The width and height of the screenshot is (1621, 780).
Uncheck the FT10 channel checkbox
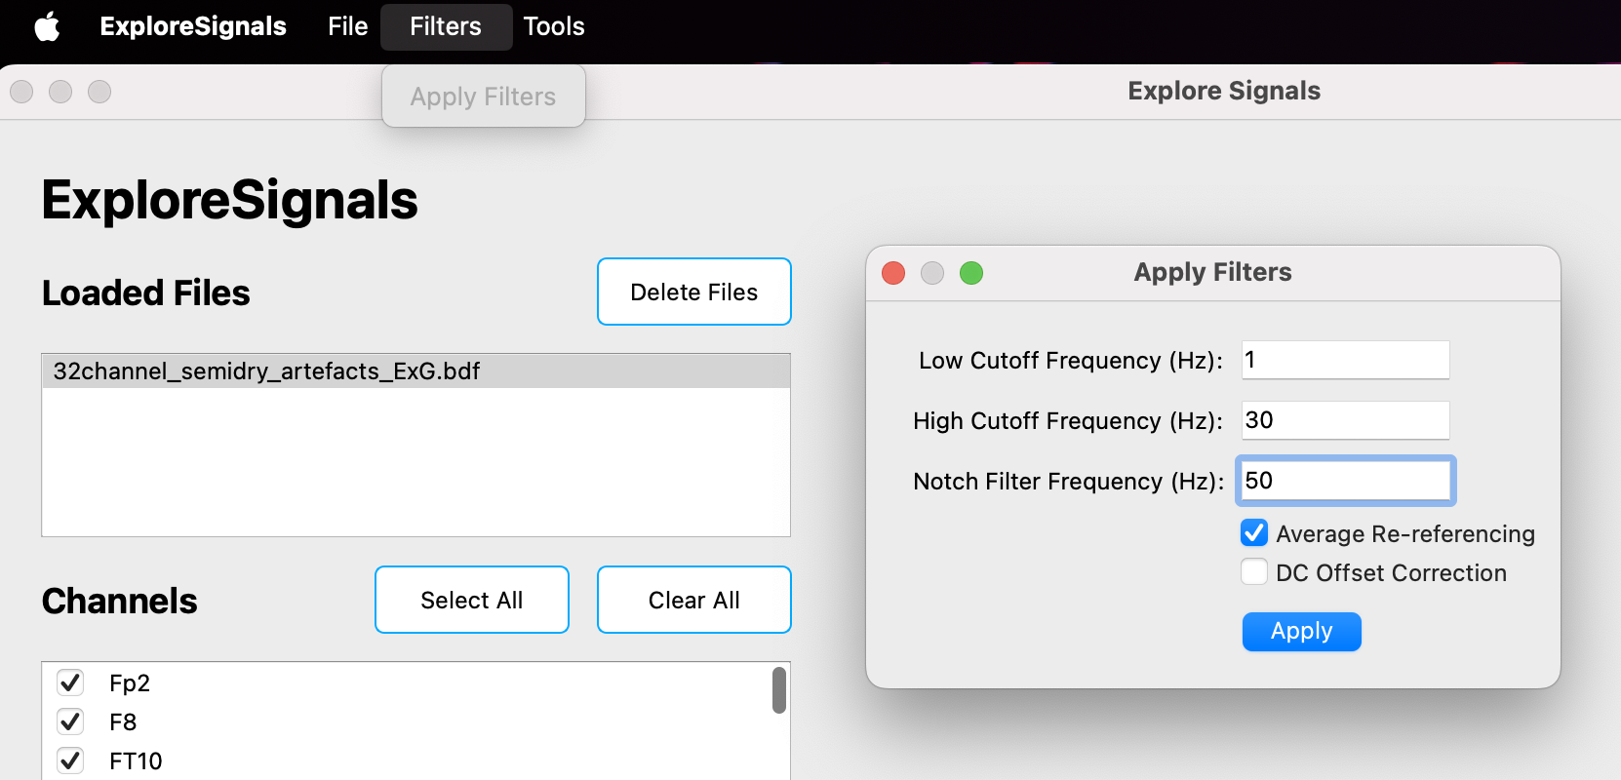tap(70, 760)
